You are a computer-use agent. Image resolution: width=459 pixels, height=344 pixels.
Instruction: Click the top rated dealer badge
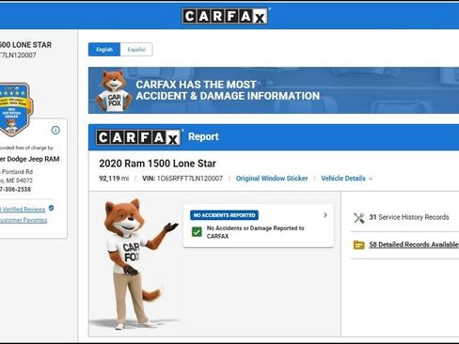click(x=14, y=109)
